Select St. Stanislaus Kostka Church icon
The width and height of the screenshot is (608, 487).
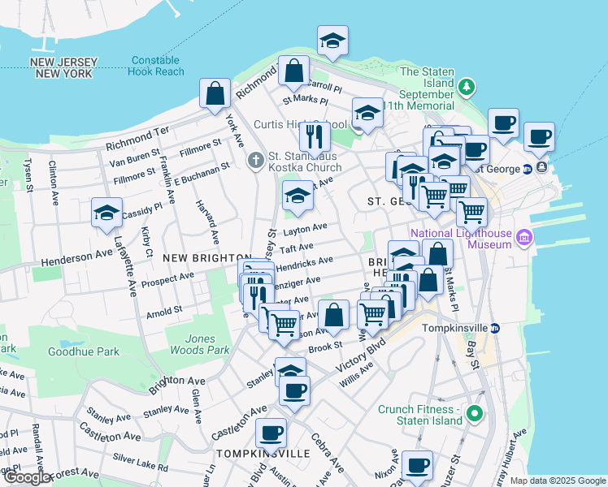[x=256, y=159]
